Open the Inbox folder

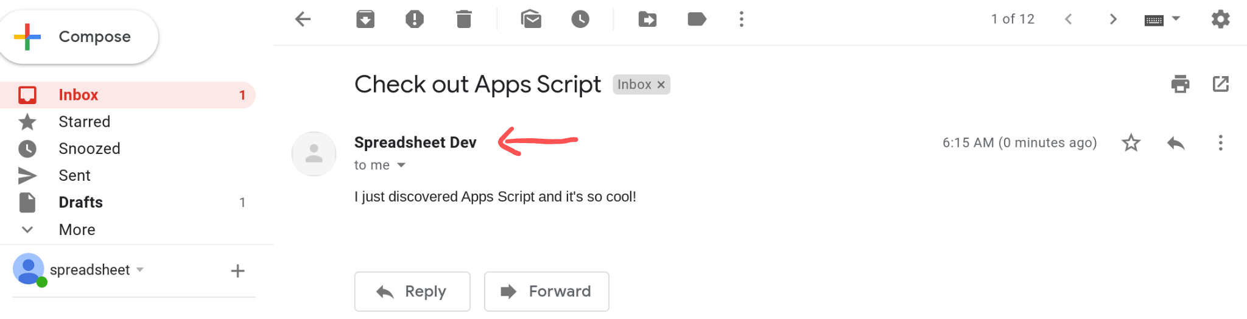[127, 95]
